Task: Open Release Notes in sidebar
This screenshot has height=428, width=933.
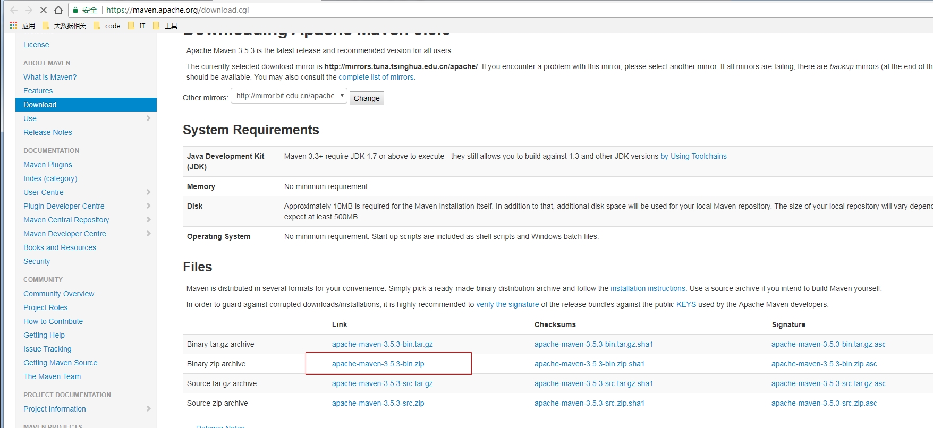Action: tap(48, 132)
